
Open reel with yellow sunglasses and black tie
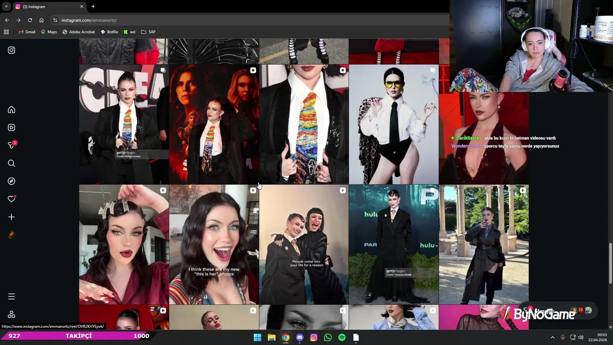[x=394, y=124]
